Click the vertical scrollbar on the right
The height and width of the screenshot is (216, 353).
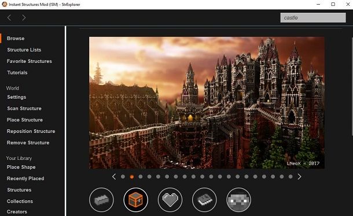pyautogui.click(x=352, y=87)
